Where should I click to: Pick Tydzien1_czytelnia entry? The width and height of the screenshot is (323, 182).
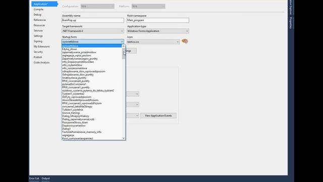coord(92,110)
